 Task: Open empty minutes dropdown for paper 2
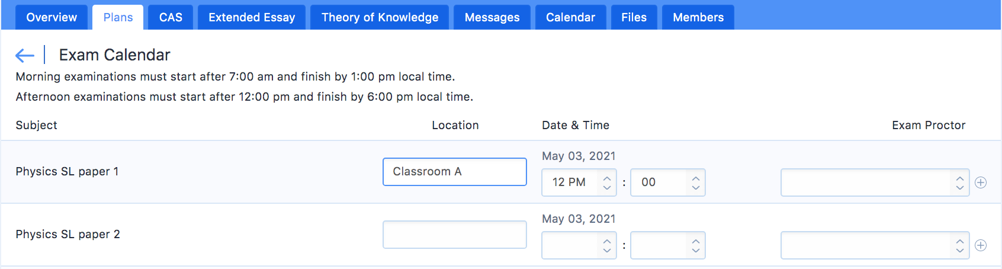[667, 245]
